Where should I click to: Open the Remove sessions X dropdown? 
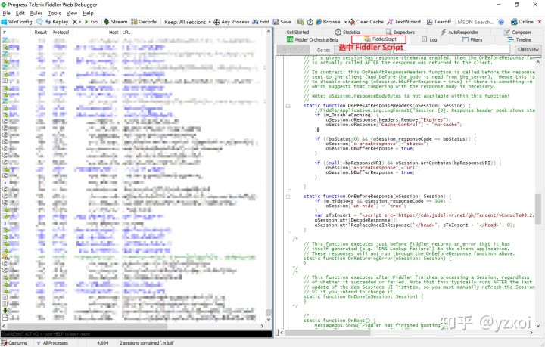coord(76,21)
